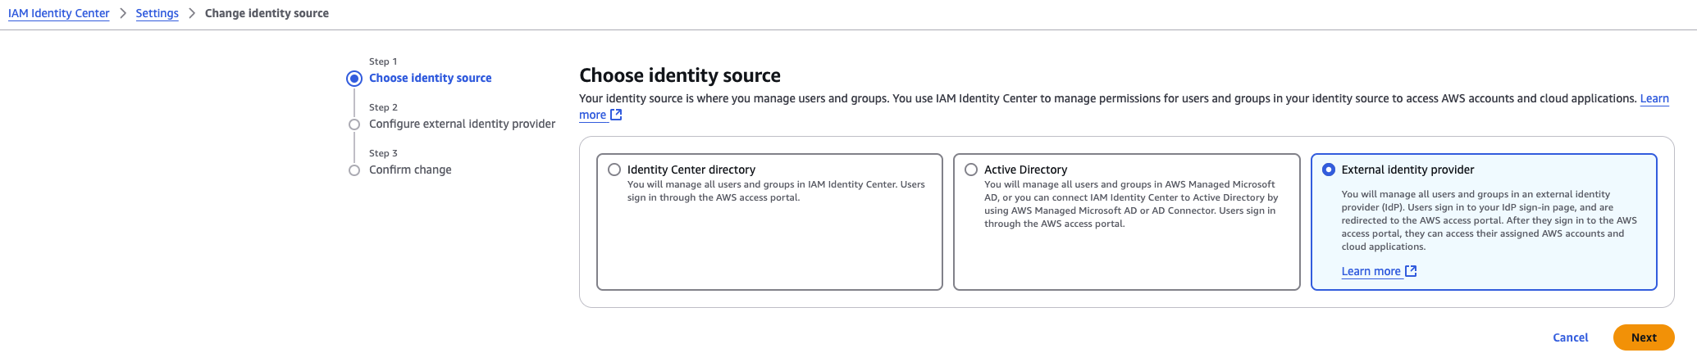The height and width of the screenshot is (362, 1697).
Task: Click External identity provider description text
Action: [1489, 220]
